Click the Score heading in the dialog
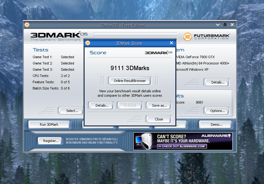This screenshot has width=264, height=184. 98,53
